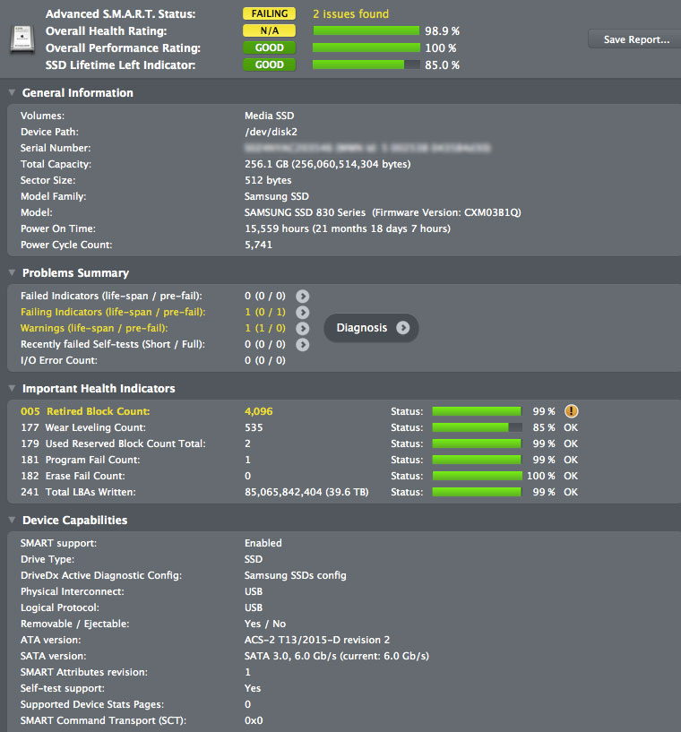Open details arrow for Failed Indicators

(303, 296)
